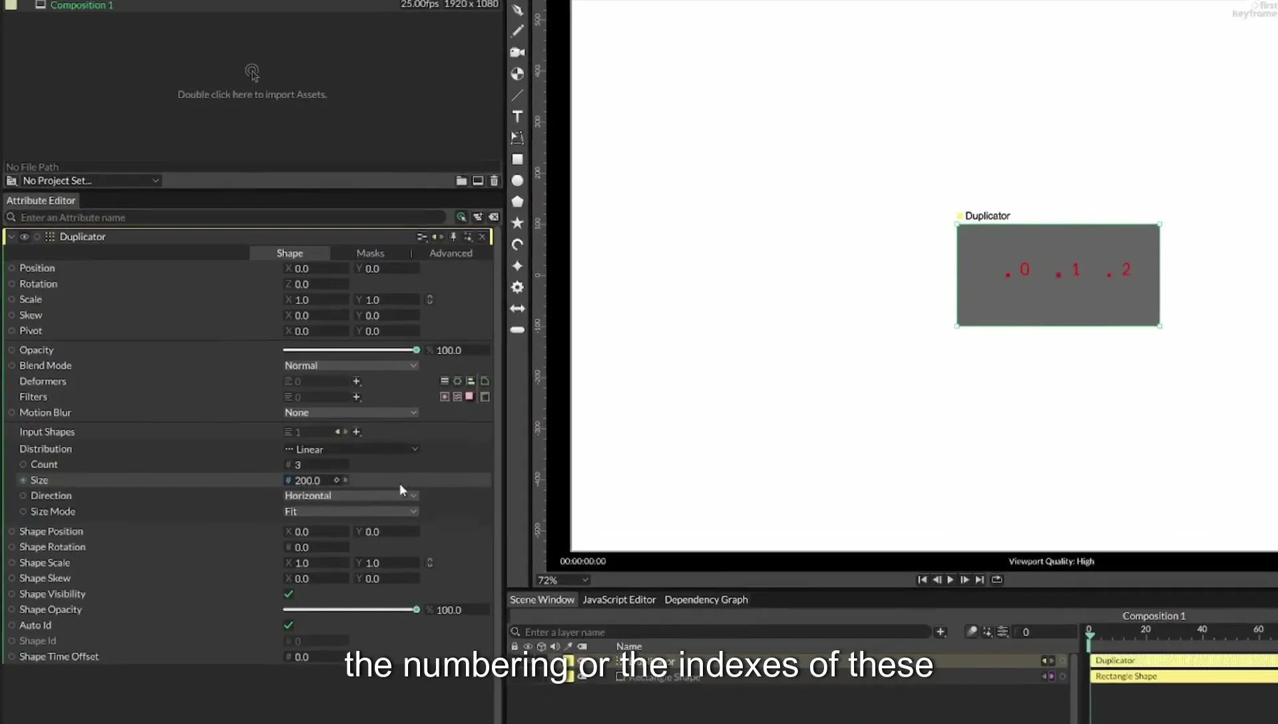Play the composition

coord(951,580)
